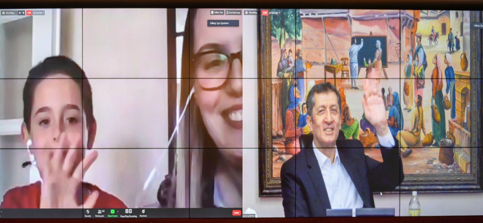Stop recording via the left window's top indicator
This screenshot has width=483, height=223.
(x=23, y=13)
